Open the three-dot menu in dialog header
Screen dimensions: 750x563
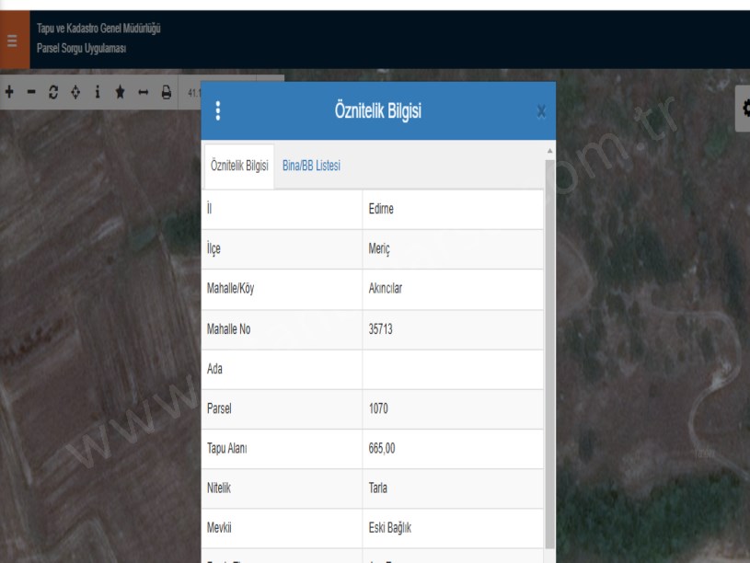(218, 111)
